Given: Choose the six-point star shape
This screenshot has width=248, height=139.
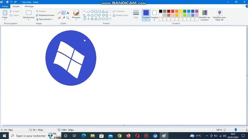Looking at the screenshot, I should click(96, 19).
